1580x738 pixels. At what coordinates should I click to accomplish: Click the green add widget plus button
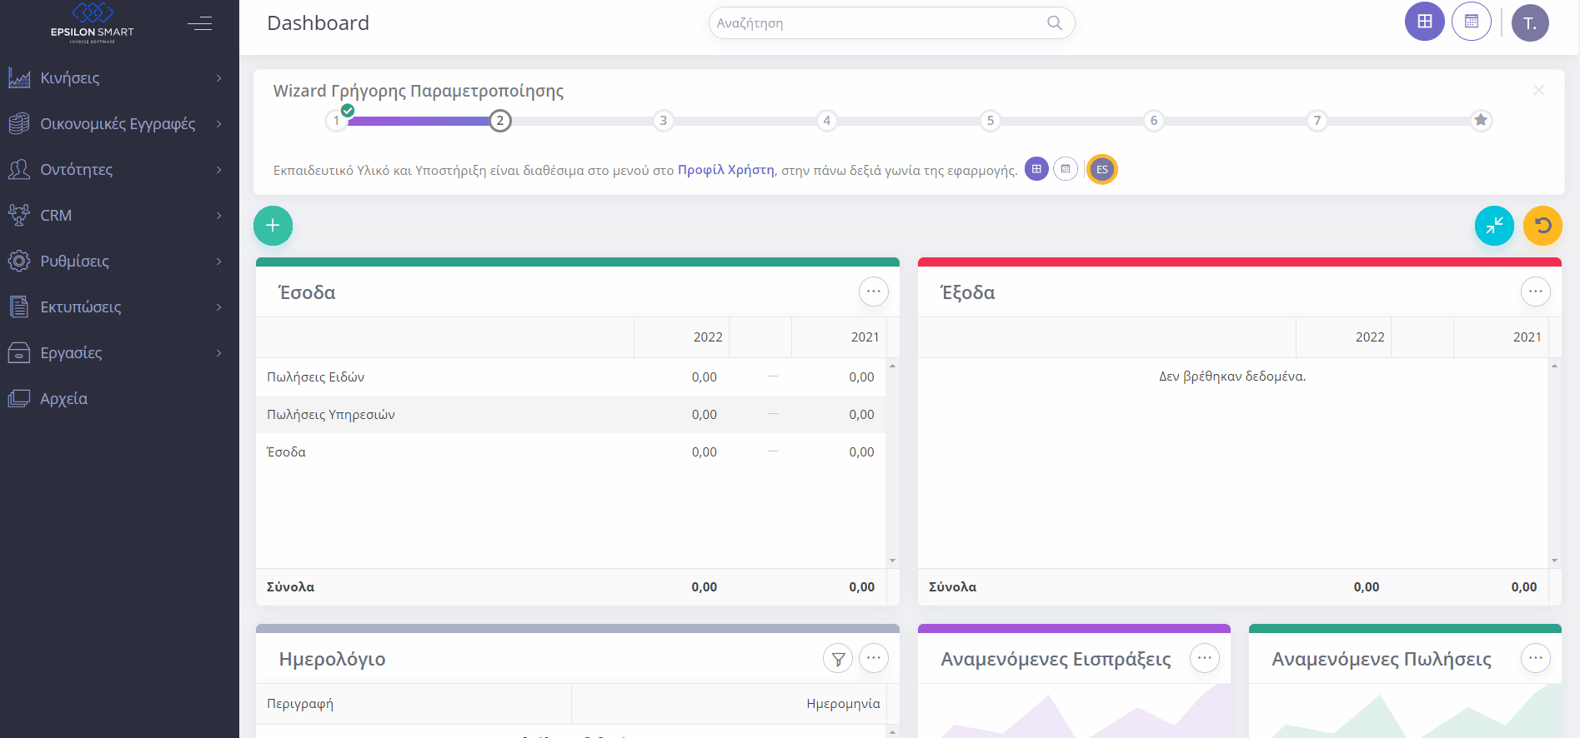click(x=273, y=226)
